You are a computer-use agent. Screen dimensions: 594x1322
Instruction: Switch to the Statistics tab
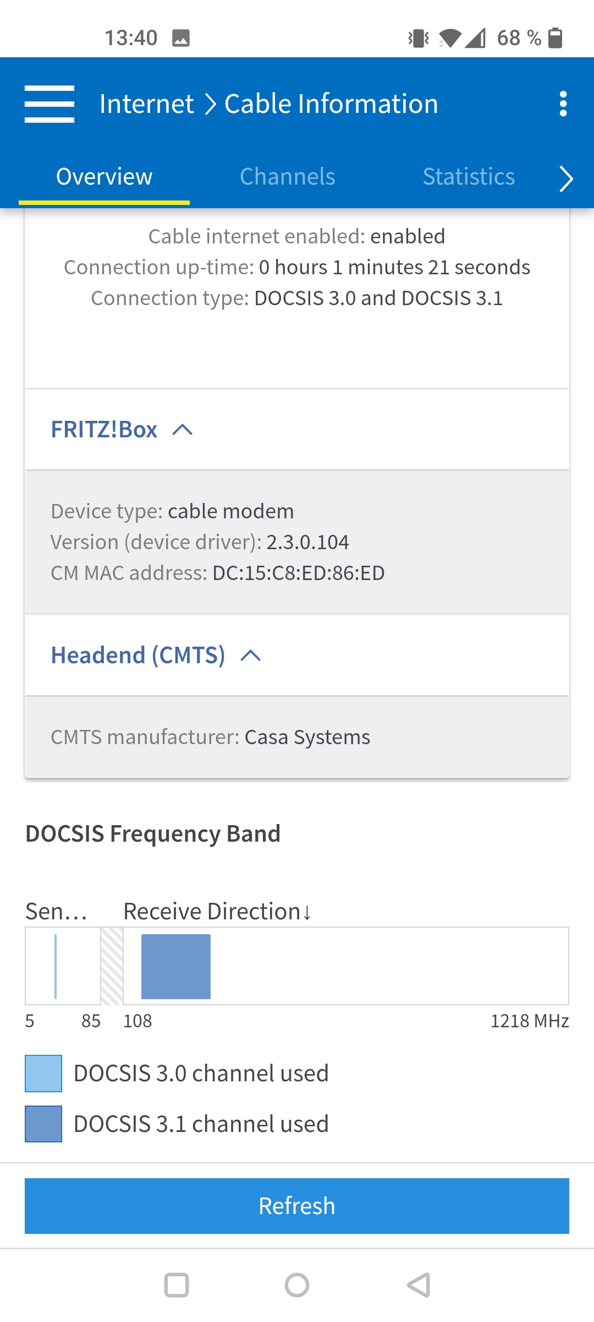(469, 177)
